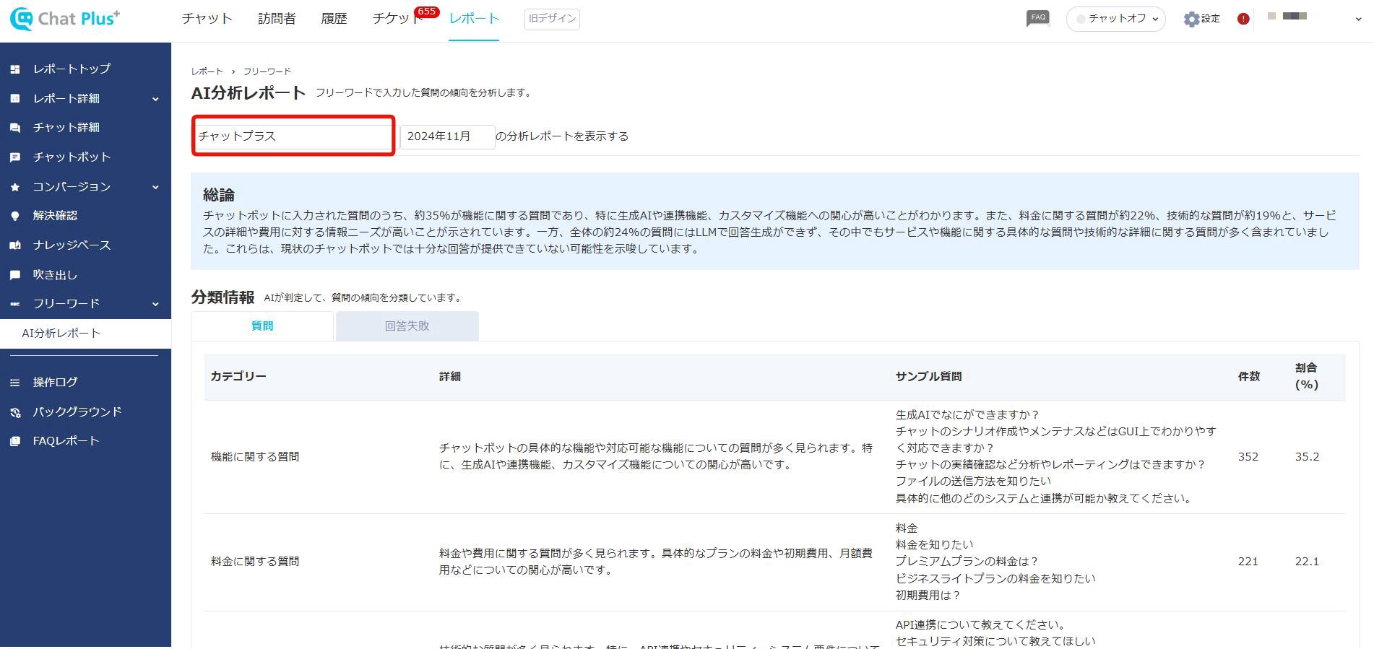
Task: Click the カテゴリー column header
Action: click(x=238, y=376)
